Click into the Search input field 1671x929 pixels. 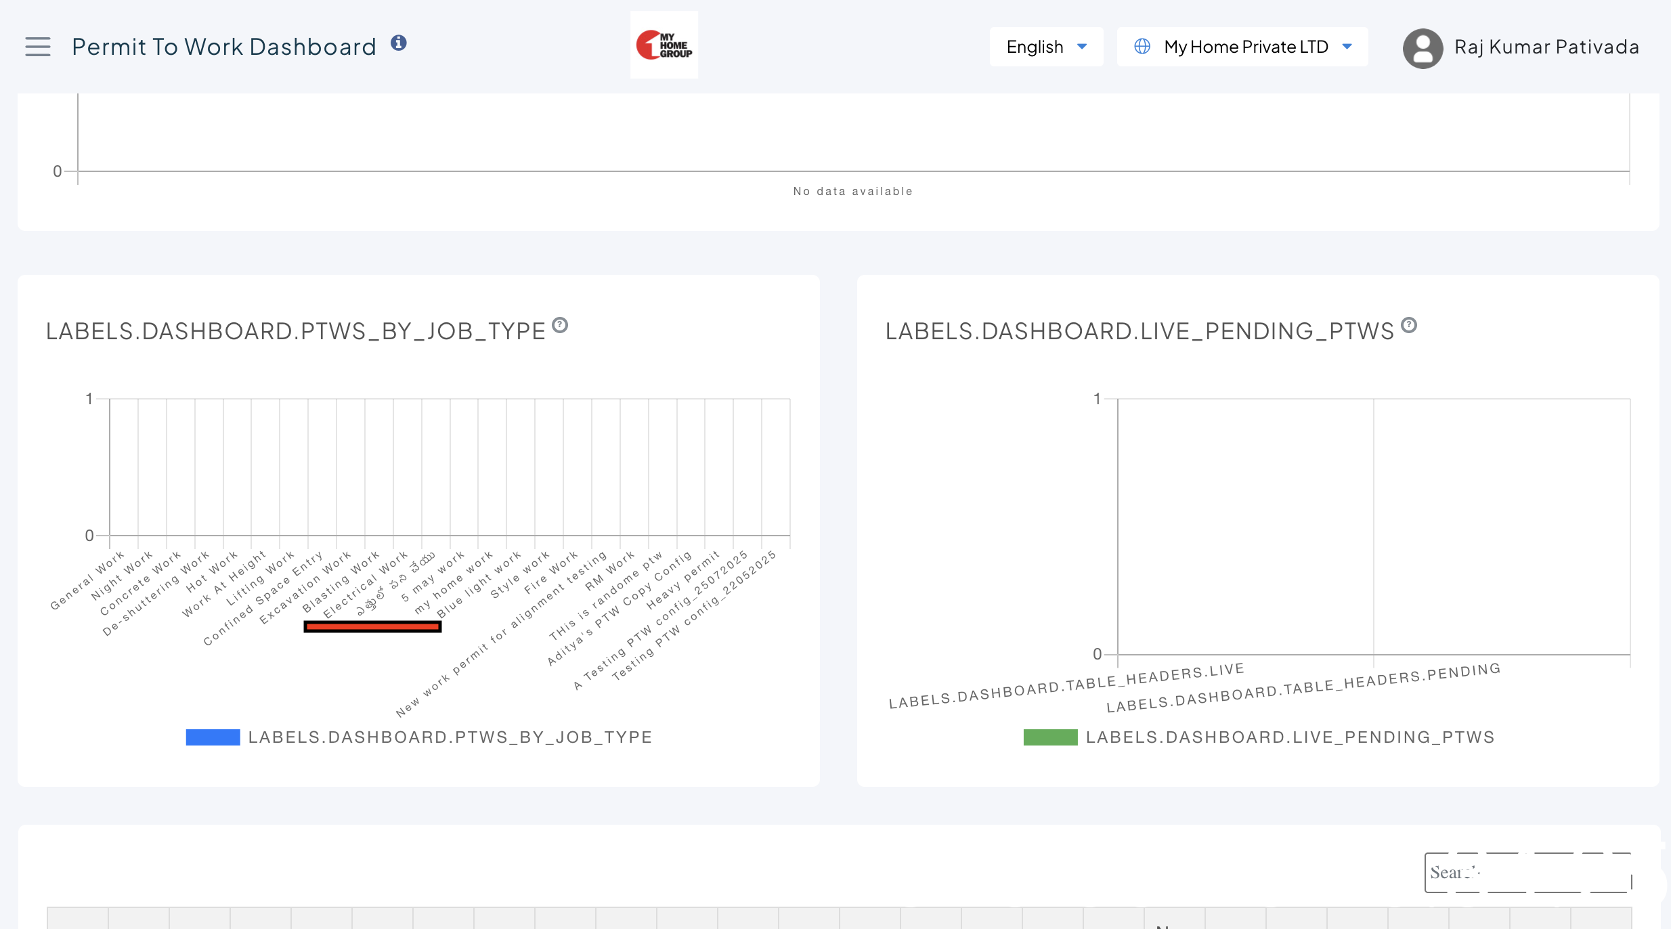(1527, 873)
